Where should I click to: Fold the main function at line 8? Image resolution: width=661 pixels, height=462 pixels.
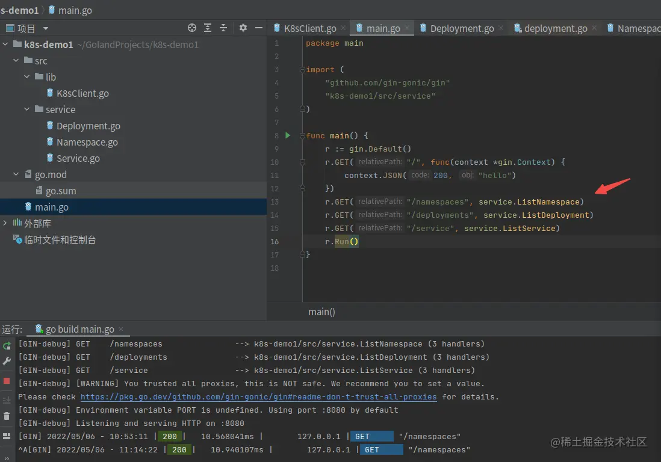tap(302, 135)
